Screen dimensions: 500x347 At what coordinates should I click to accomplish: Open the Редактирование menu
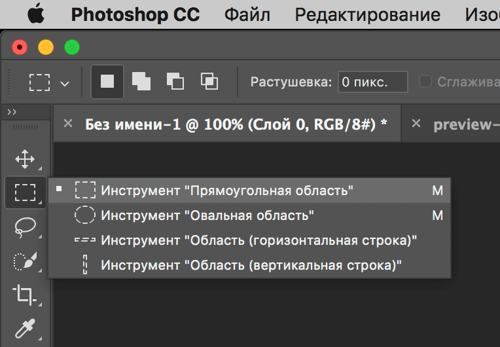(x=367, y=14)
